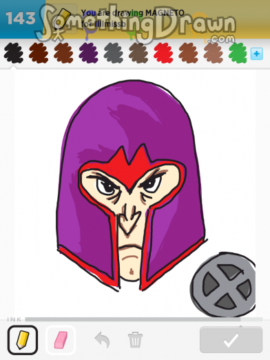Tap the 143 coin counter
This screenshot has width=270, height=360.
pyautogui.click(x=21, y=19)
